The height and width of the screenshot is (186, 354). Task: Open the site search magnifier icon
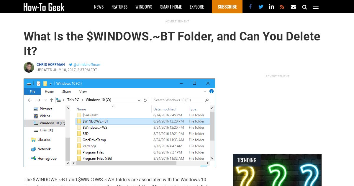click(x=304, y=7)
